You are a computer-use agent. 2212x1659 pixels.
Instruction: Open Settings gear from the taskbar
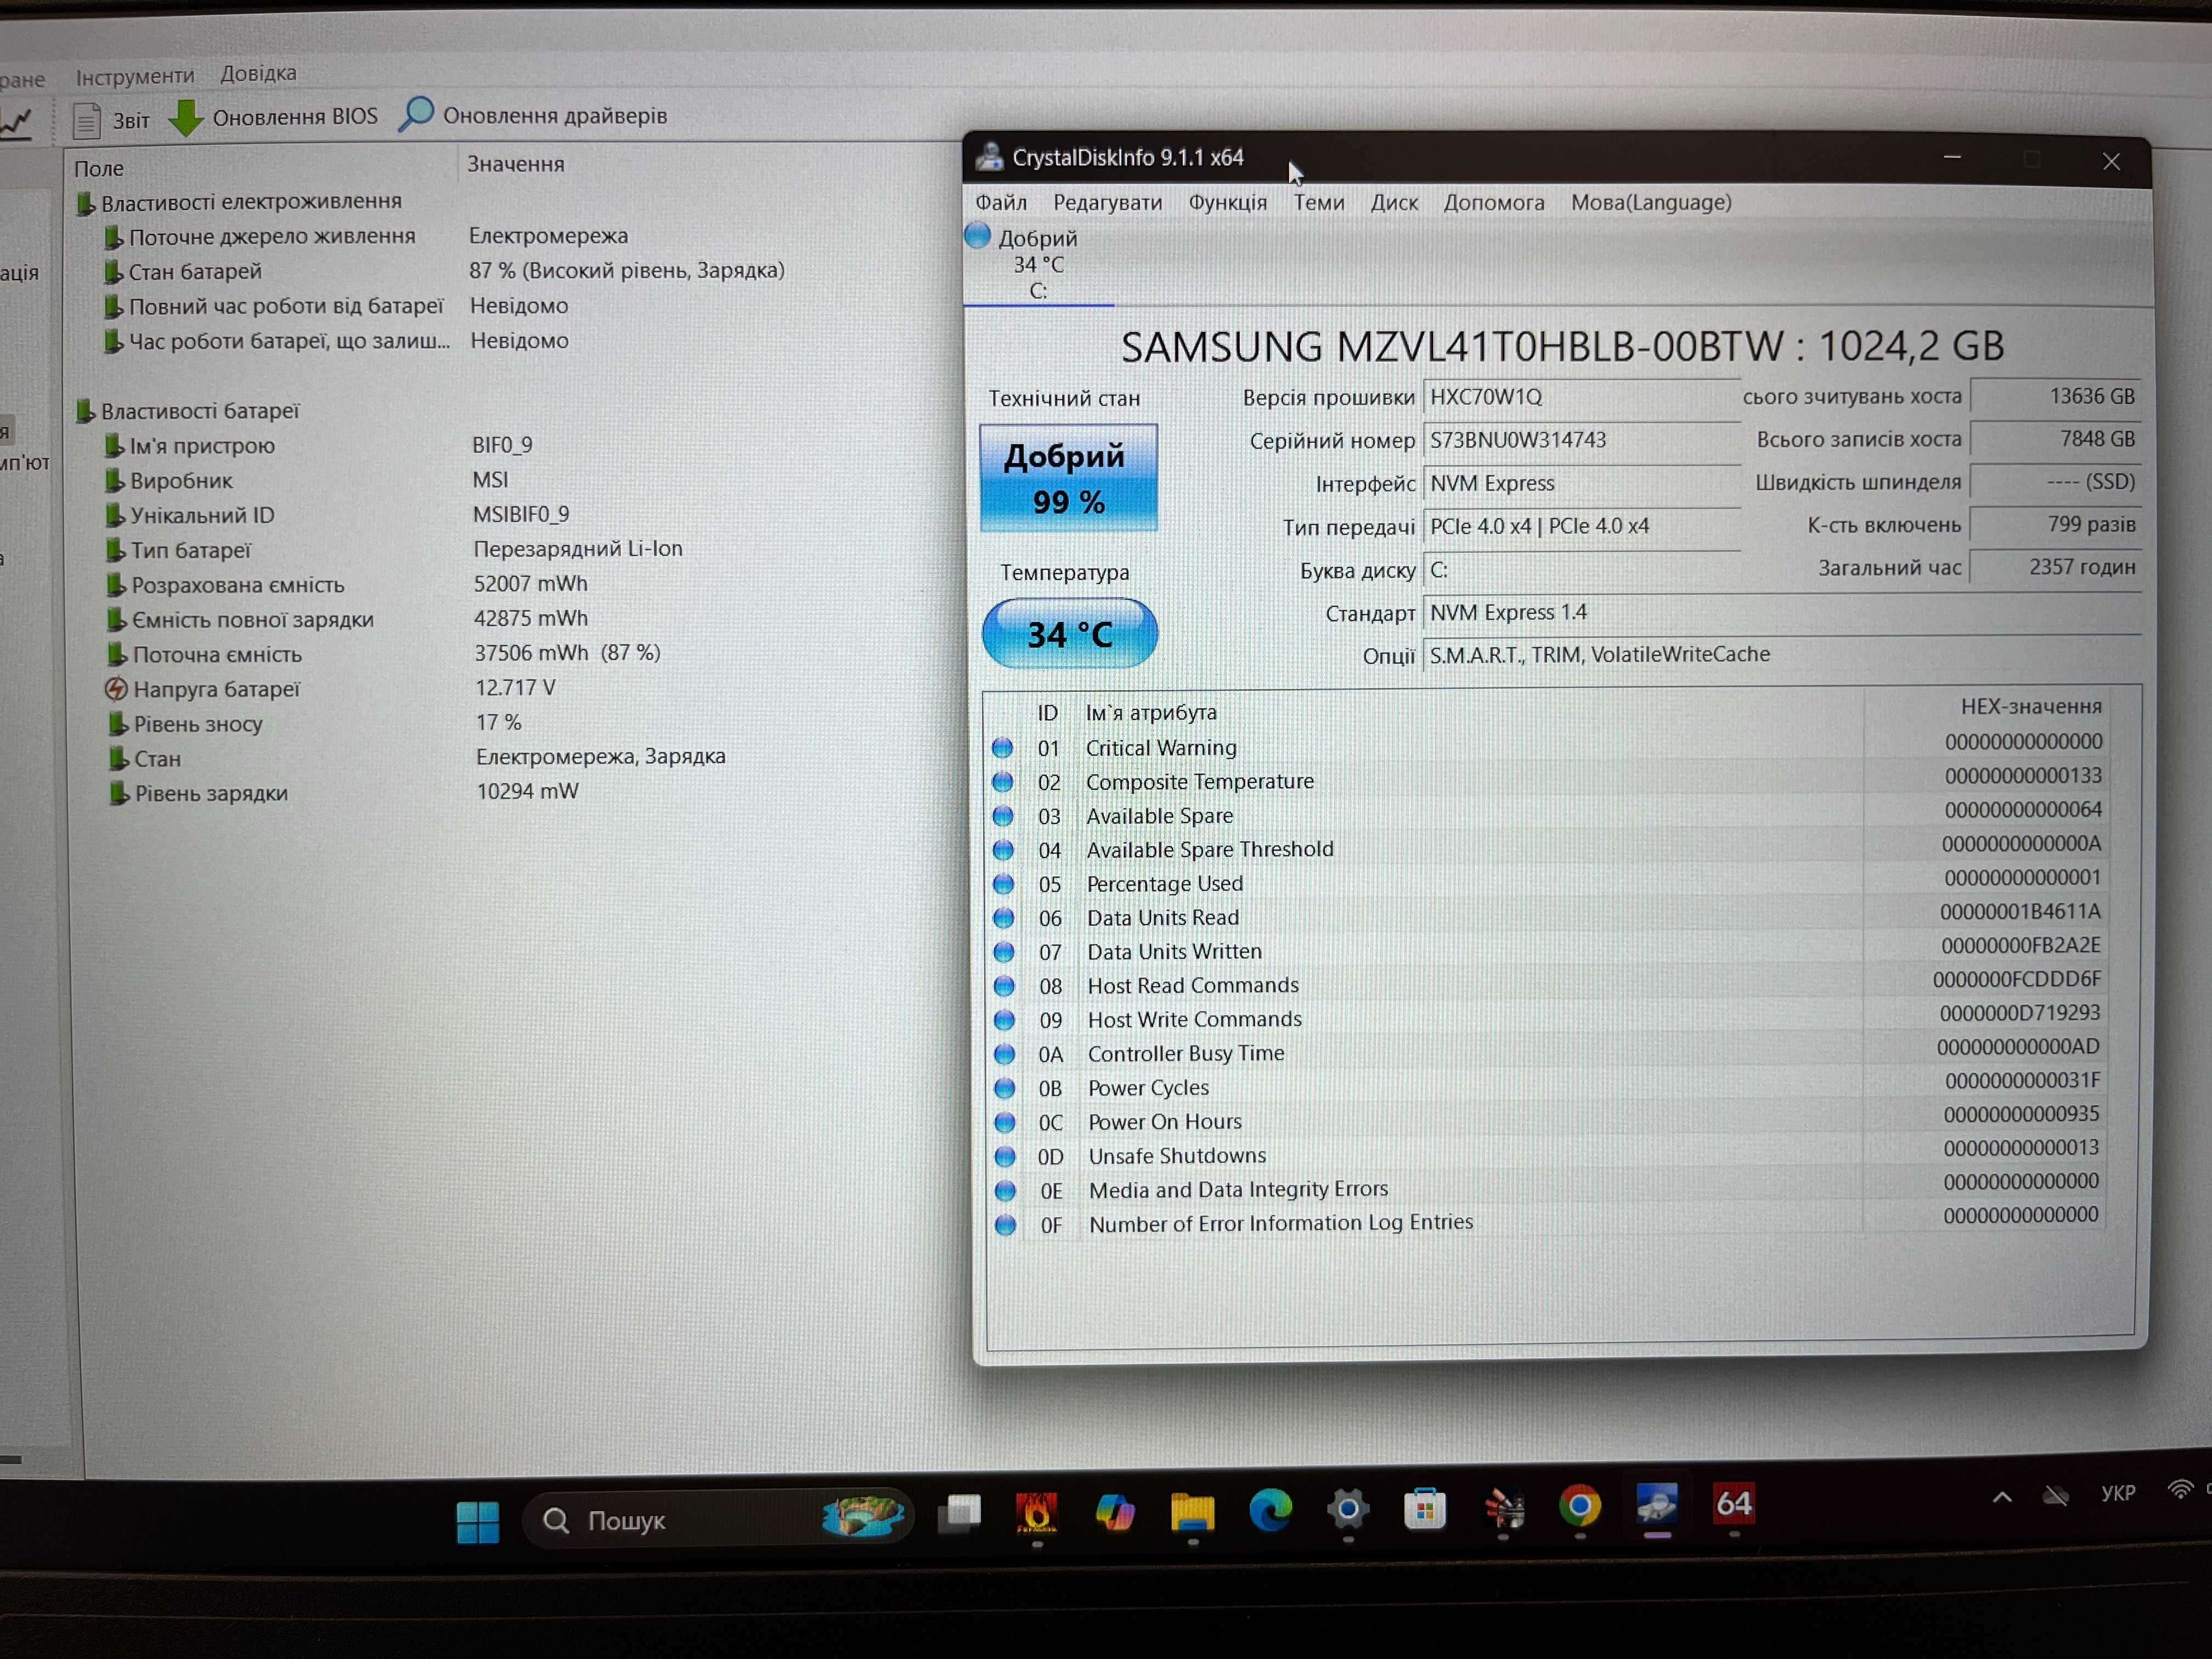(x=1348, y=1508)
